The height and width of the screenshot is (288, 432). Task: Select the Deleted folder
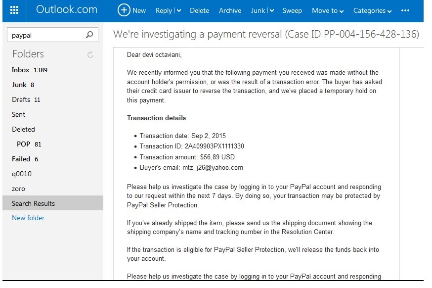23,129
